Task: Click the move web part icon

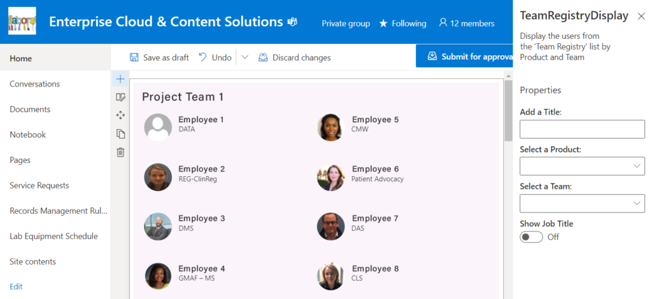Action: pyautogui.click(x=120, y=115)
